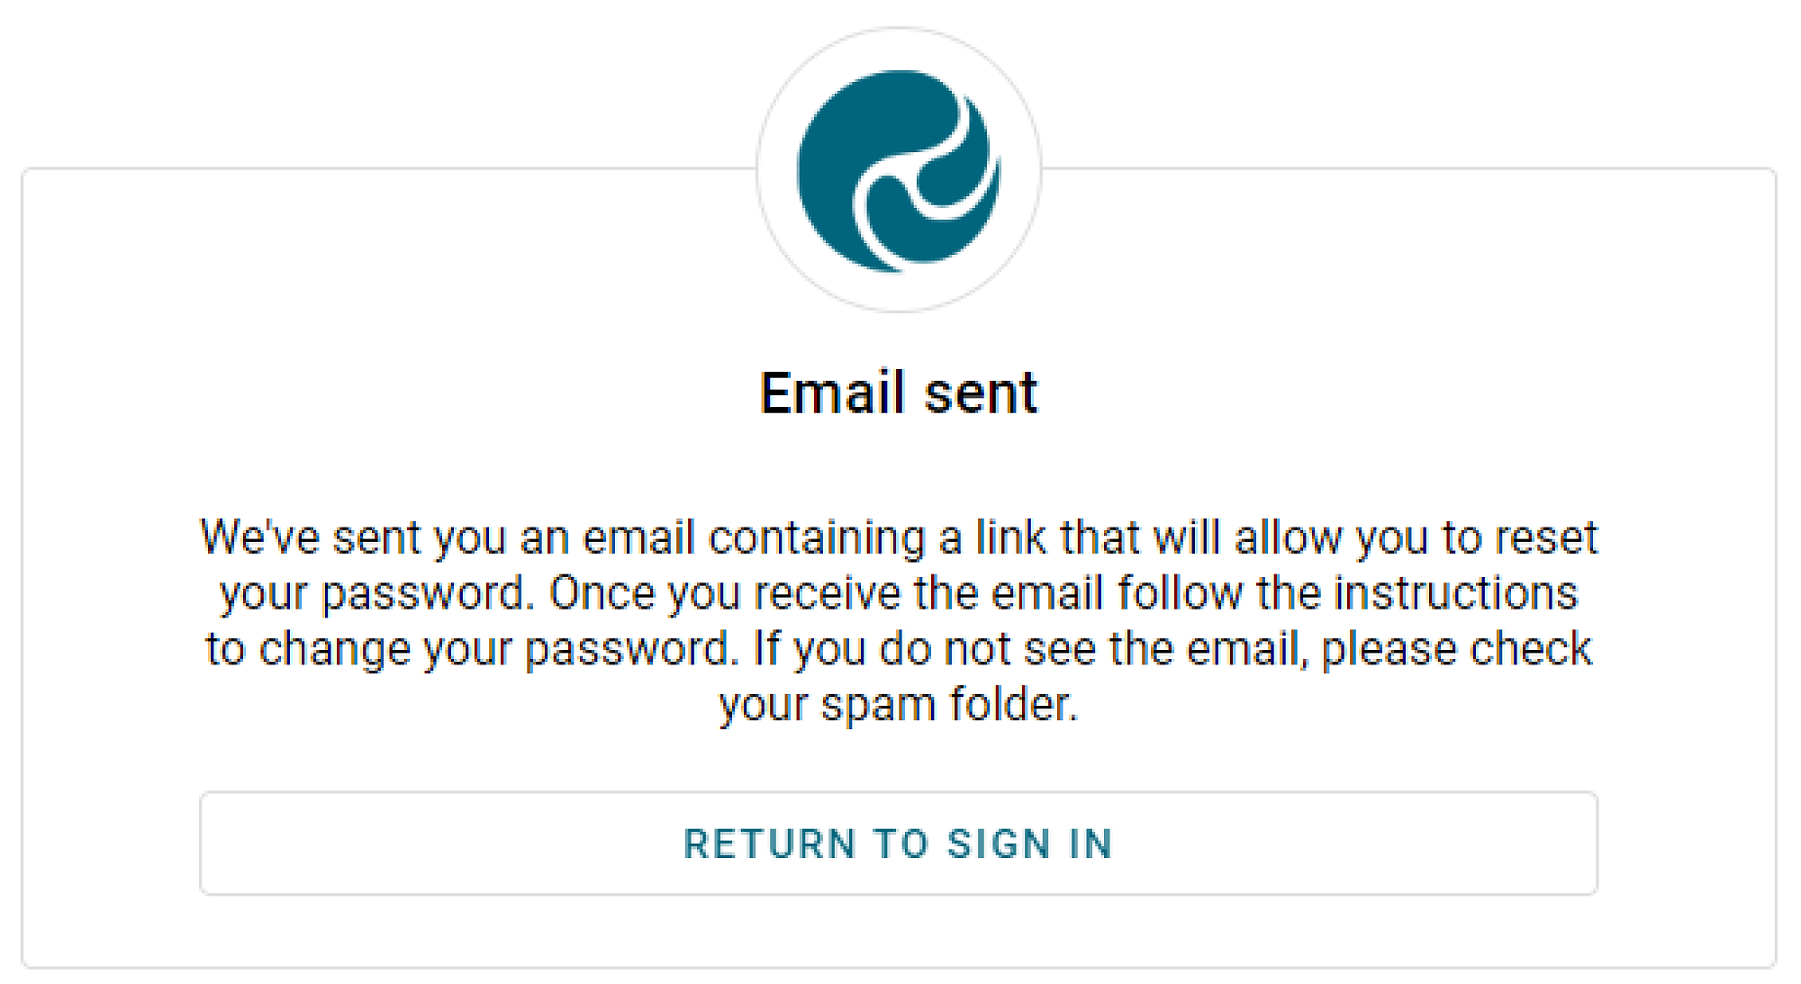Screen dimensions: 1801x984
Task: Click "your password." on the second line
Action: pos(376,594)
